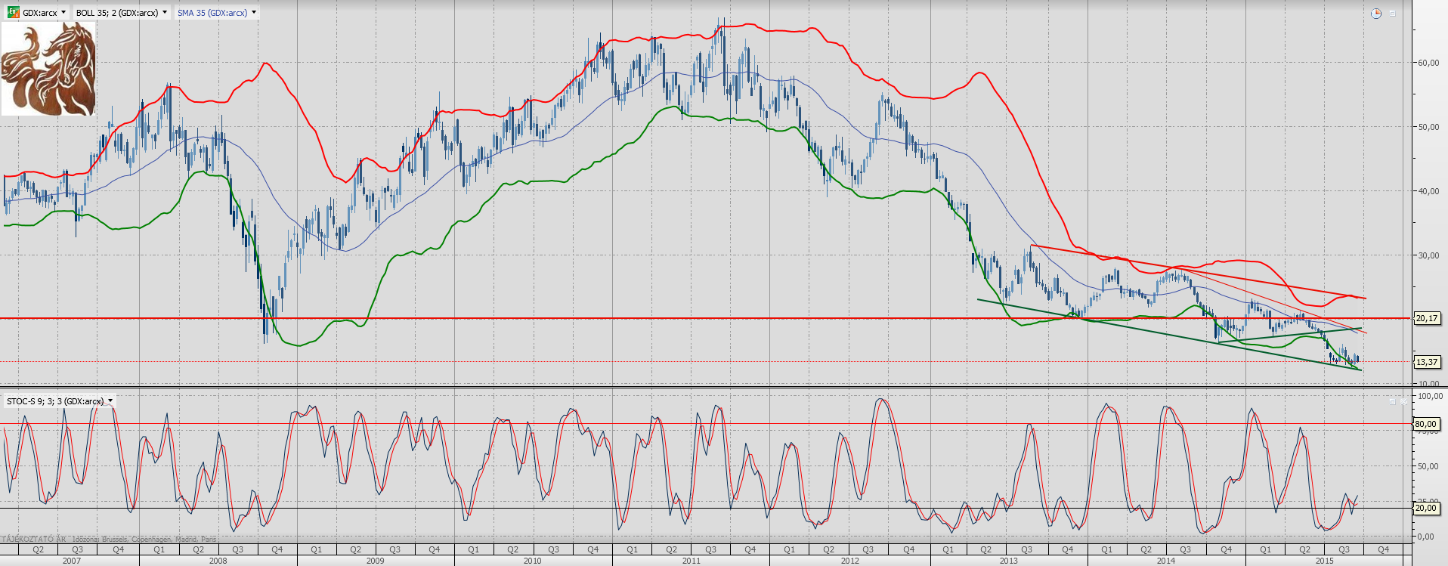Image resolution: width=1448 pixels, height=566 pixels.
Task: Open the GDX:arcx instrument dropdown
Action: click(x=63, y=12)
